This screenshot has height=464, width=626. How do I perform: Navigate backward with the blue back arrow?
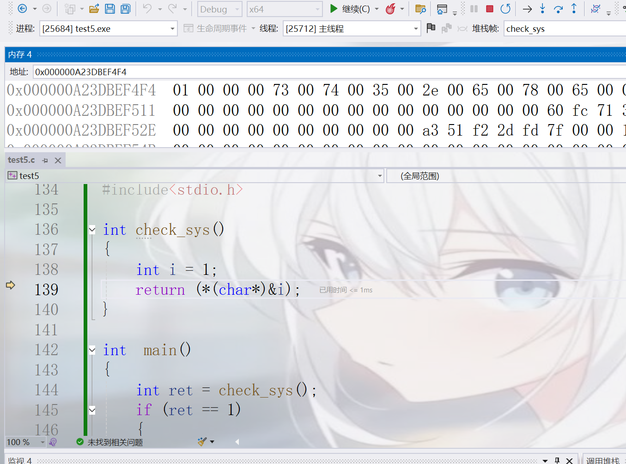[22, 9]
